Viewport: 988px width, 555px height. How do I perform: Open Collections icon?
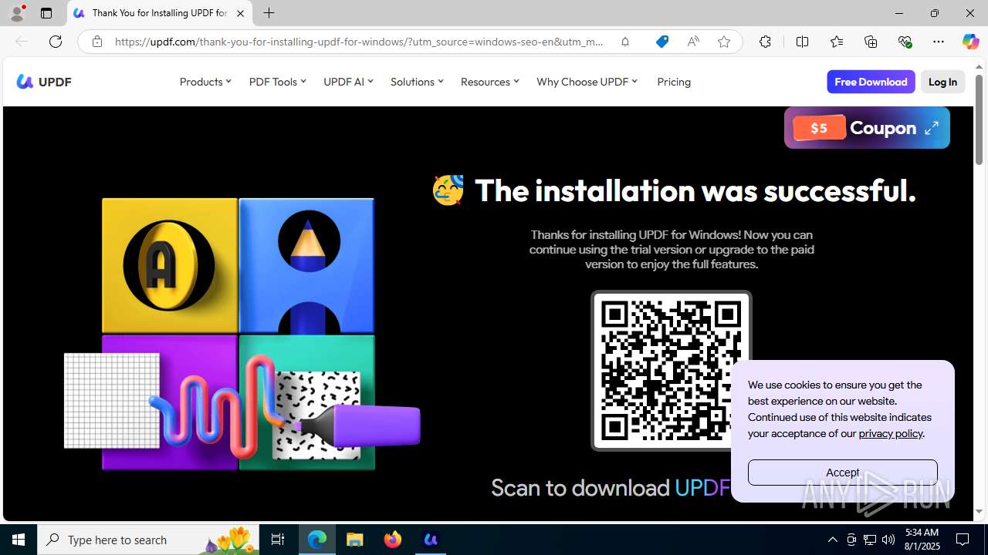871,42
